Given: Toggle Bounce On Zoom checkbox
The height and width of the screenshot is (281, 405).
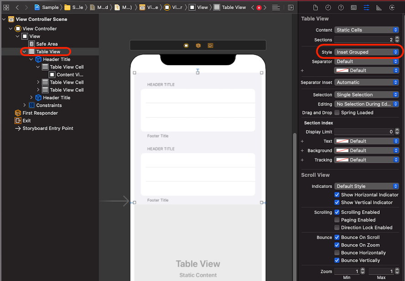Looking at the screenshot, I should click(x=337, y=245).
